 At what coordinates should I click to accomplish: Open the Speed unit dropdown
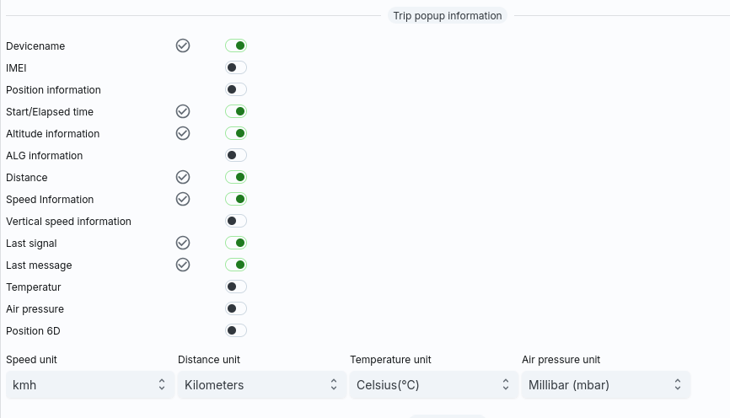pyautogui.click(x=90, y=385)
